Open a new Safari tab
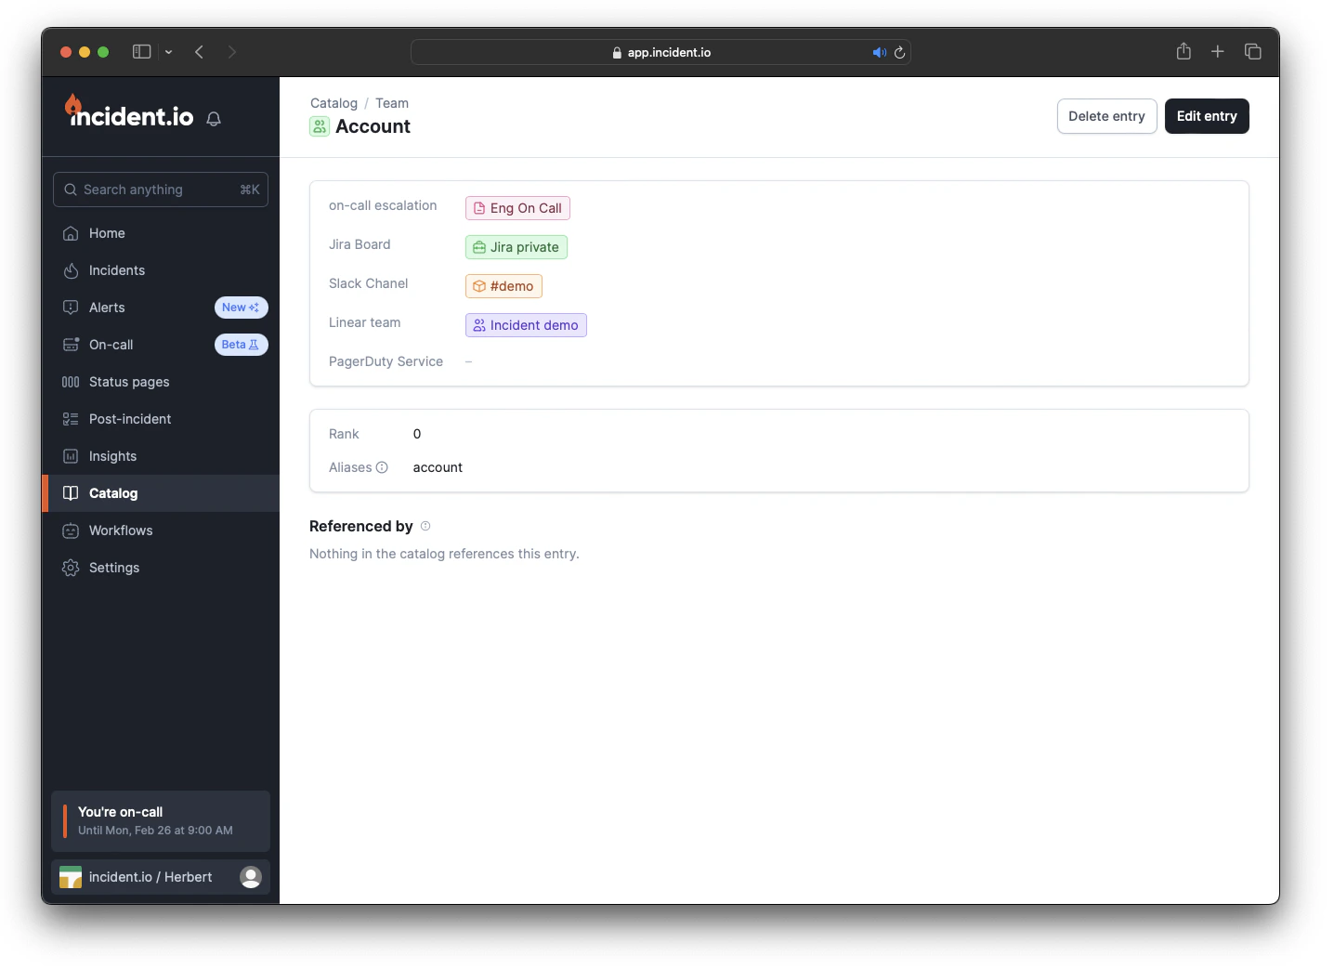The height and width of the screenshot is (969, 1334). tap(1218, 51)
